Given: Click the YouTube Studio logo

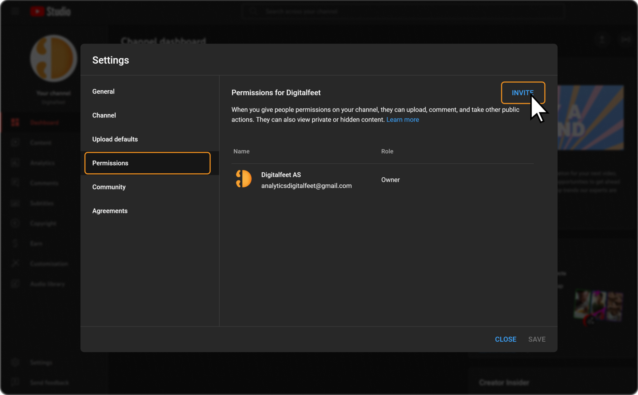Looking at the screenshot, I should [x=50, y=11].
